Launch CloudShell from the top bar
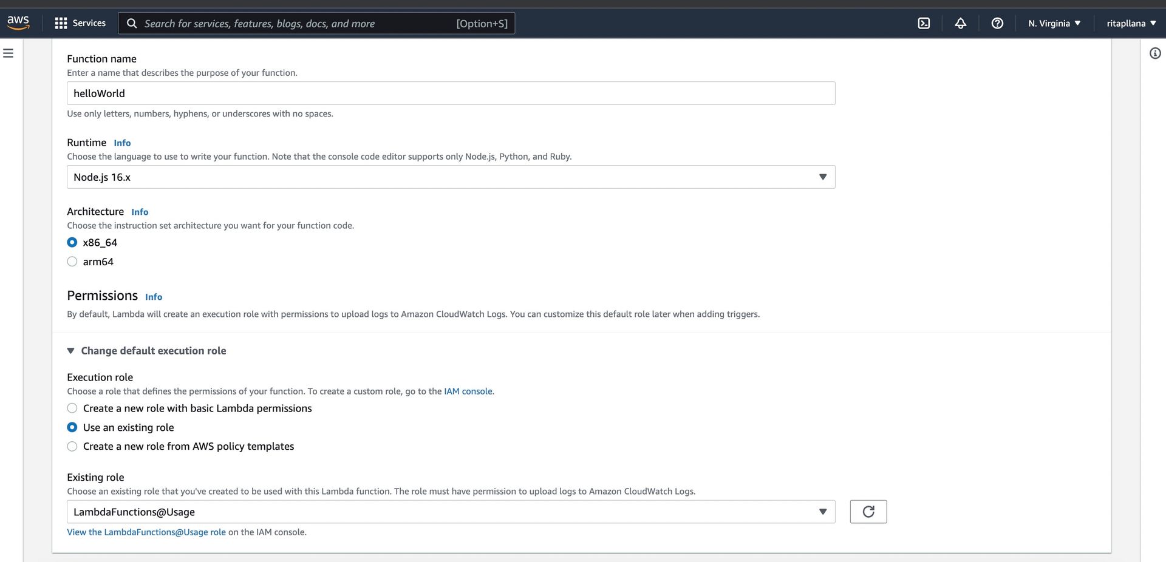This screenshot has height=562, width=1166. (924, 23)
